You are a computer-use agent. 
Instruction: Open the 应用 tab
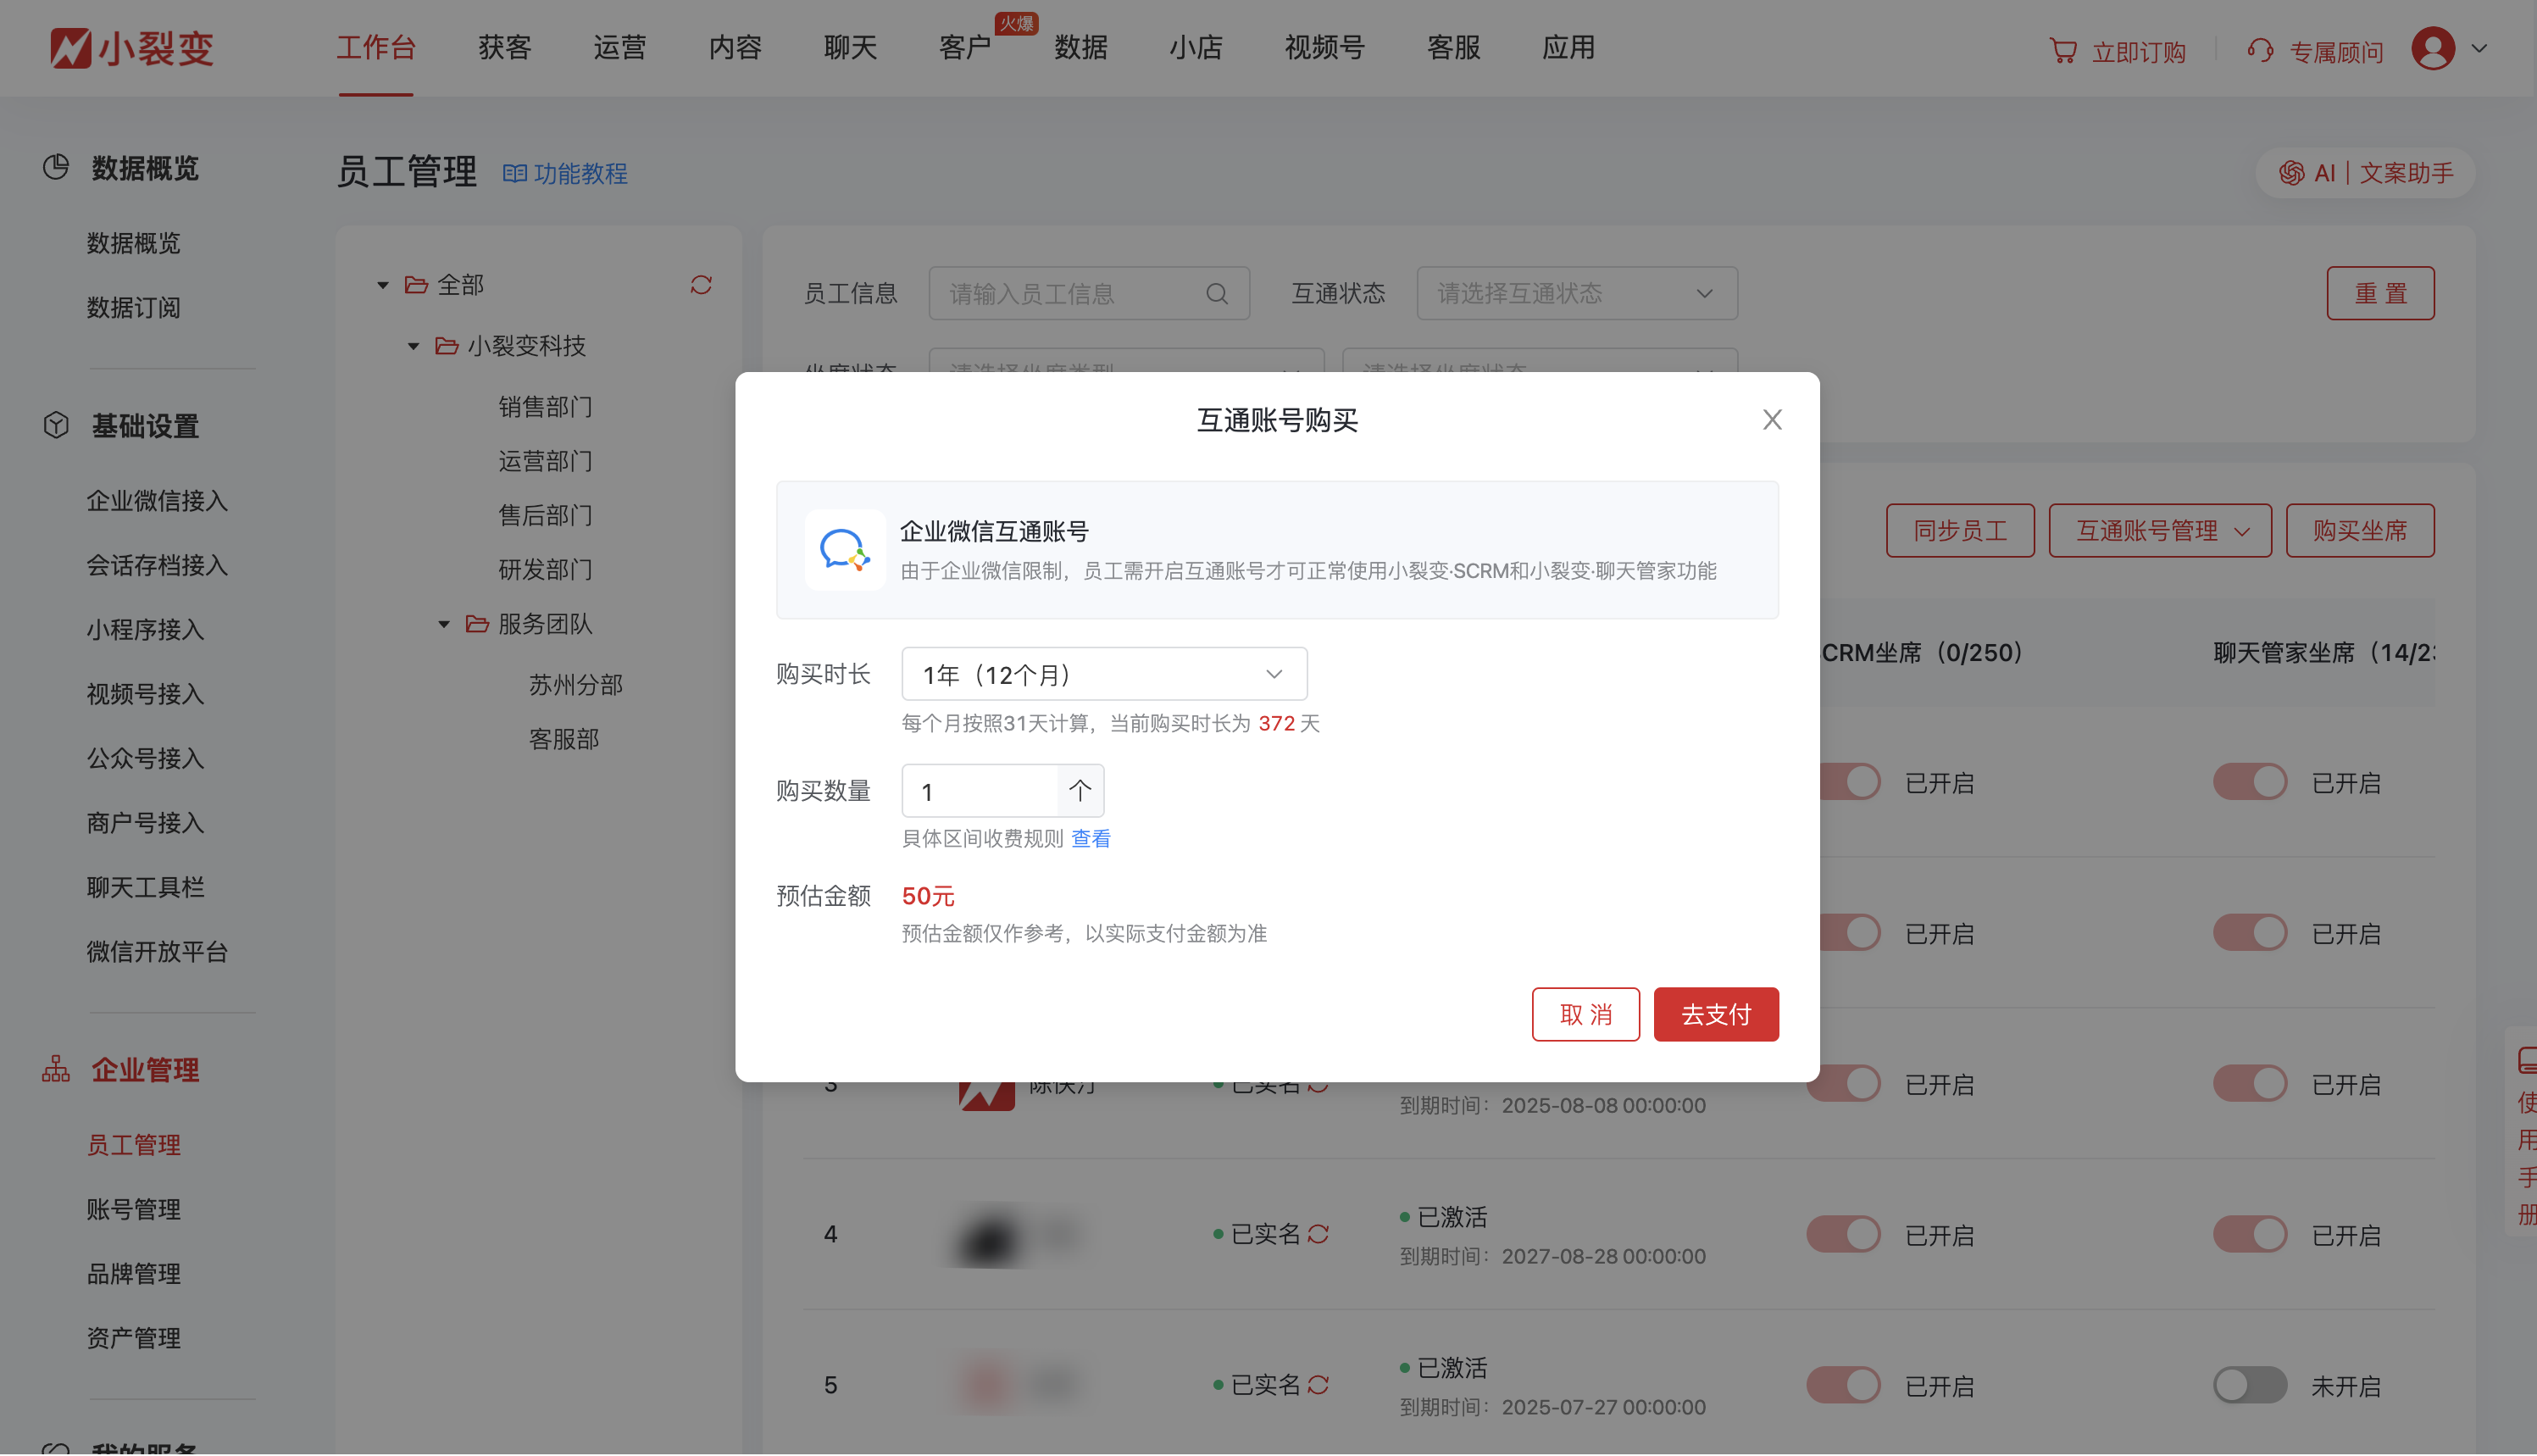coord(1568,48)
